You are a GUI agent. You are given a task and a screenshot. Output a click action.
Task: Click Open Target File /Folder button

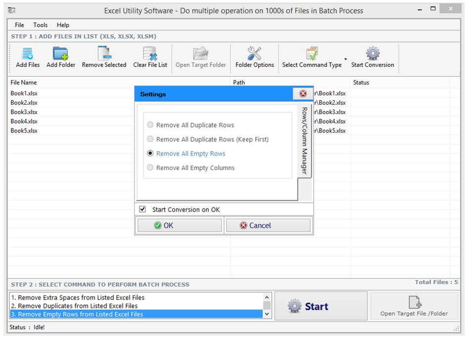click(414, 306)
